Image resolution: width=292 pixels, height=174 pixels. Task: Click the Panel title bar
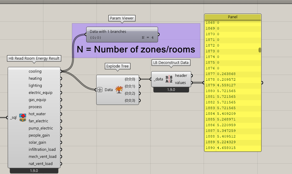[233, 17]
